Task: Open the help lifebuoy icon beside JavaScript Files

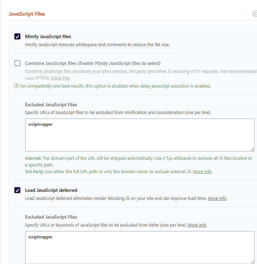Action: pyautogui.click(x=255, y=14)
